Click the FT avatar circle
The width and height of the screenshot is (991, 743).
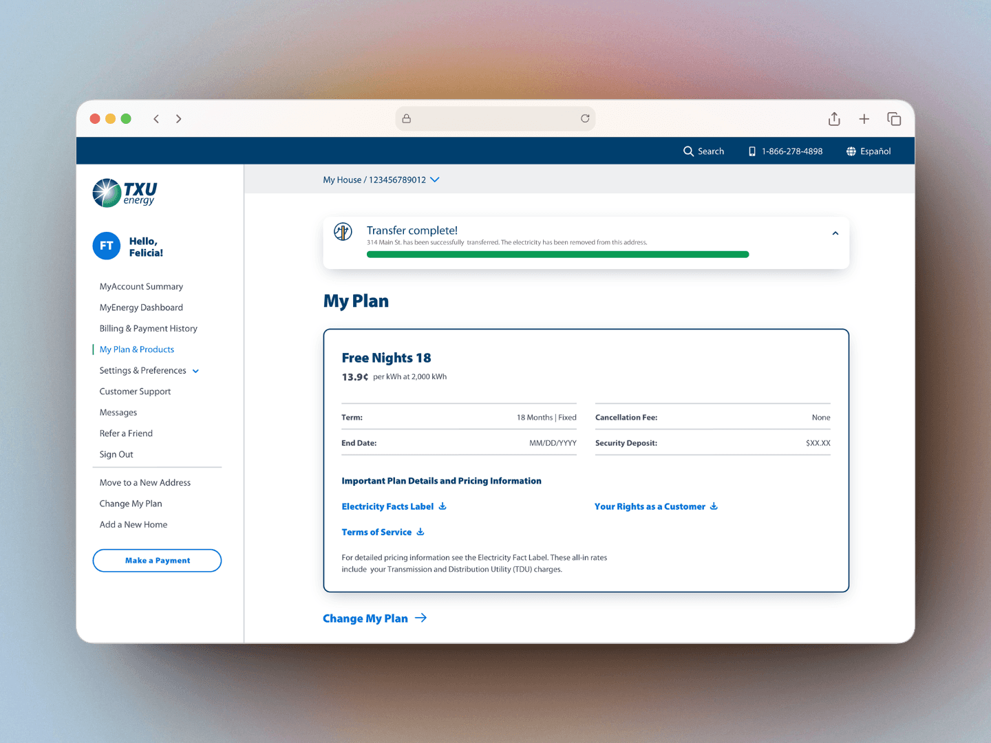107,246
